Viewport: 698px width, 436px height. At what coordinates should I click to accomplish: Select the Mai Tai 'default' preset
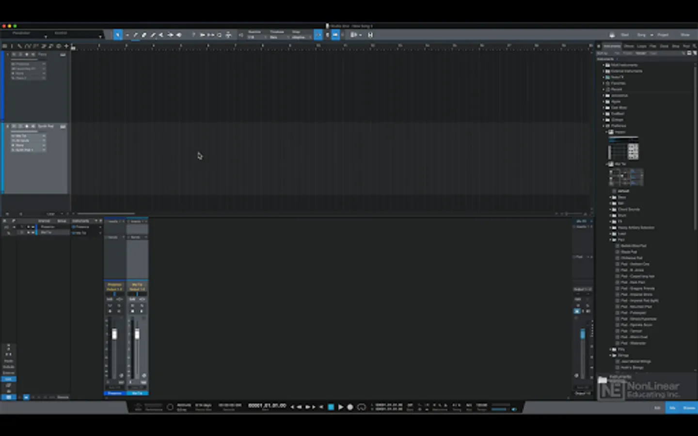click(623, 191)
